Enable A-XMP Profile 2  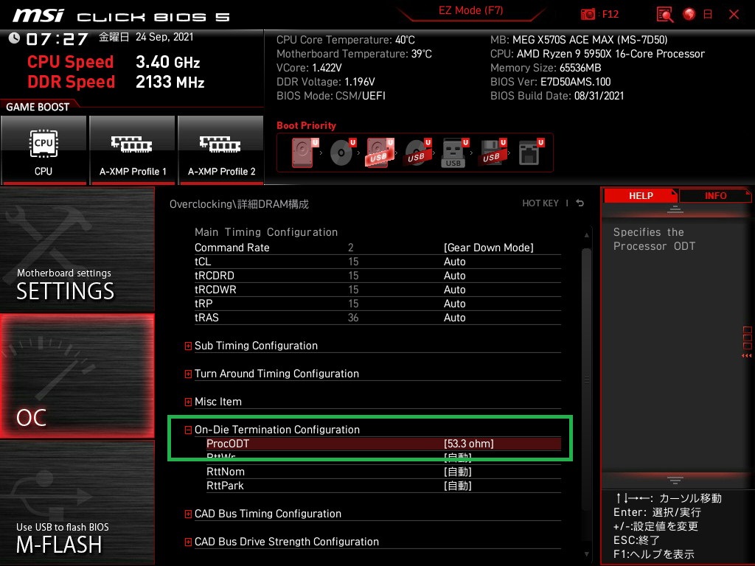click(221, 150)
